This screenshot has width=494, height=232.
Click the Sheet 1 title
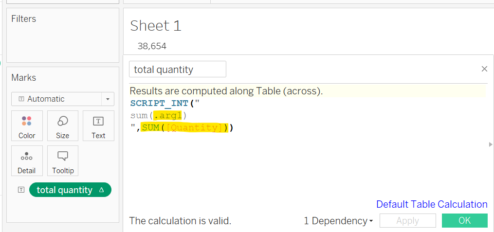156,25
